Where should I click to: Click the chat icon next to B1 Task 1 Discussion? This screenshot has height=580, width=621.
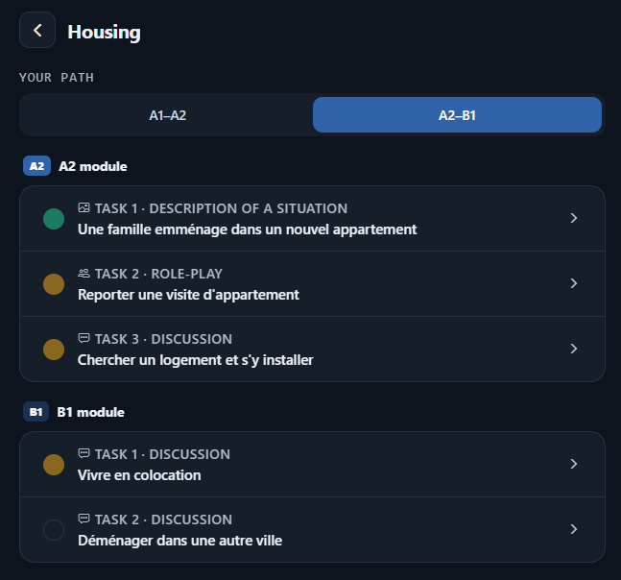84,453
